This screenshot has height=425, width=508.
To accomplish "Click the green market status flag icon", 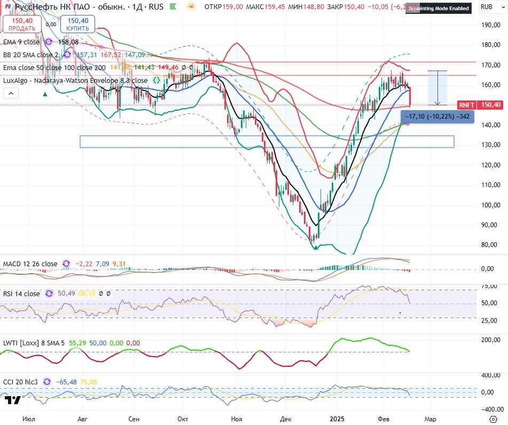I will 173,6.
